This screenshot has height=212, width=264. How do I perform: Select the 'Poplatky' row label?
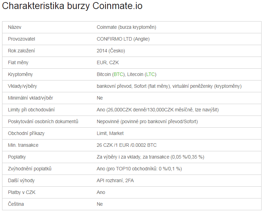pos(17,157)
